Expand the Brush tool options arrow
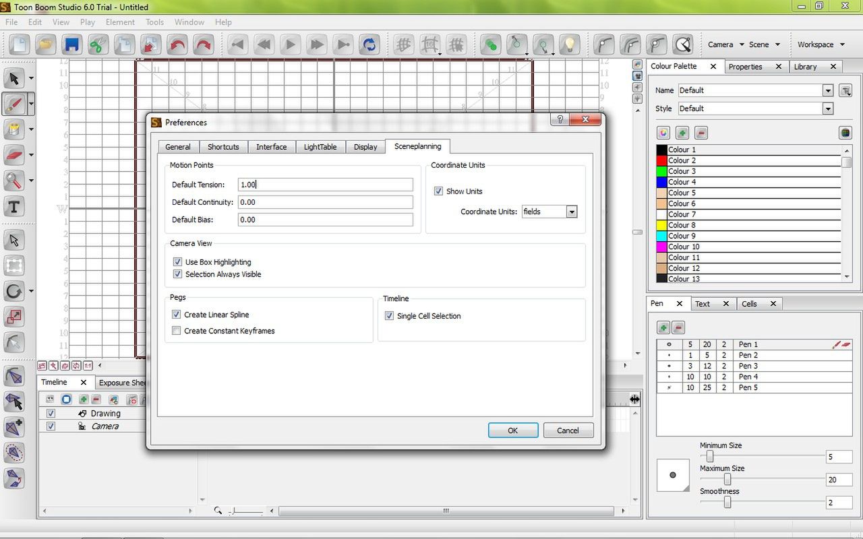This screenshot has width=863, height=539. 31,104
